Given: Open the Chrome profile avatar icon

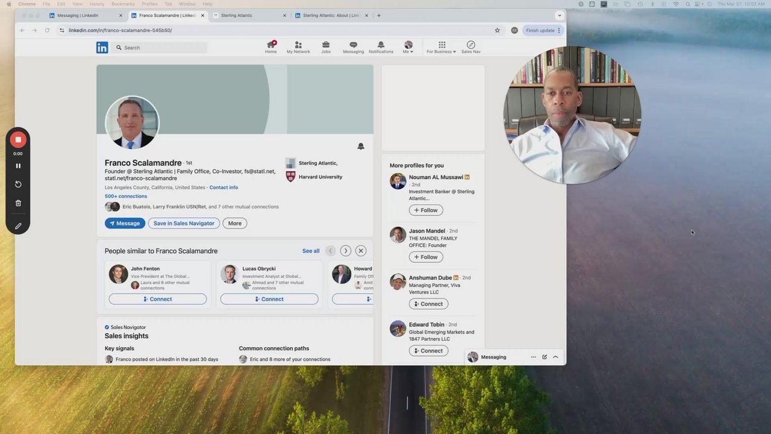Looking at the screenshot, I should click(514, 30).
